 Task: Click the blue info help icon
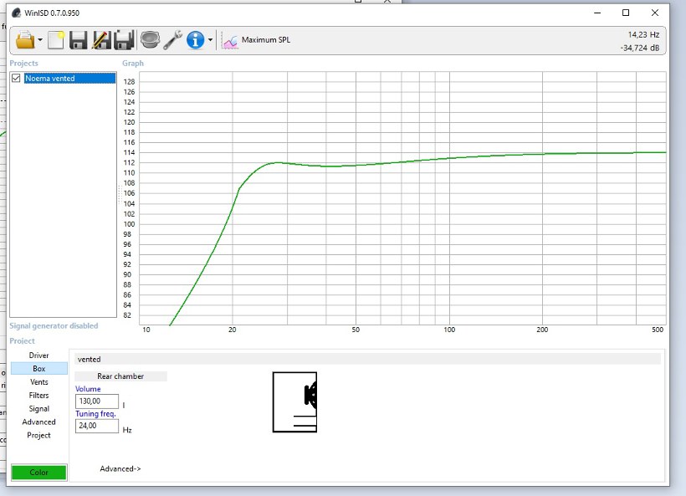pos(196,39)
